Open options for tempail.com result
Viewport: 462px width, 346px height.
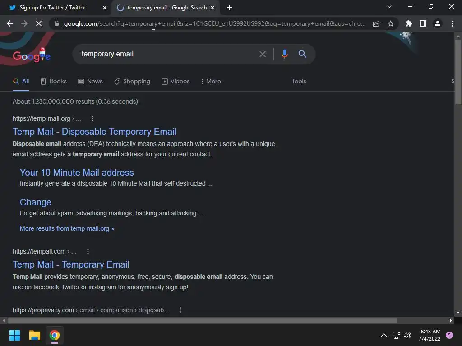(x=88, y=251)
